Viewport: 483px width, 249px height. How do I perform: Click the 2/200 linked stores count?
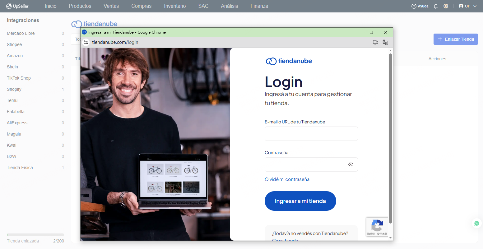[x=58, y=241]
